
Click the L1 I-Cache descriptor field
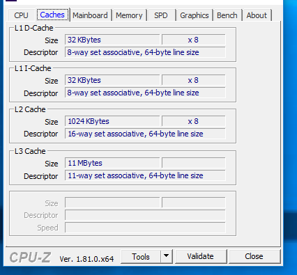point(145,93)
